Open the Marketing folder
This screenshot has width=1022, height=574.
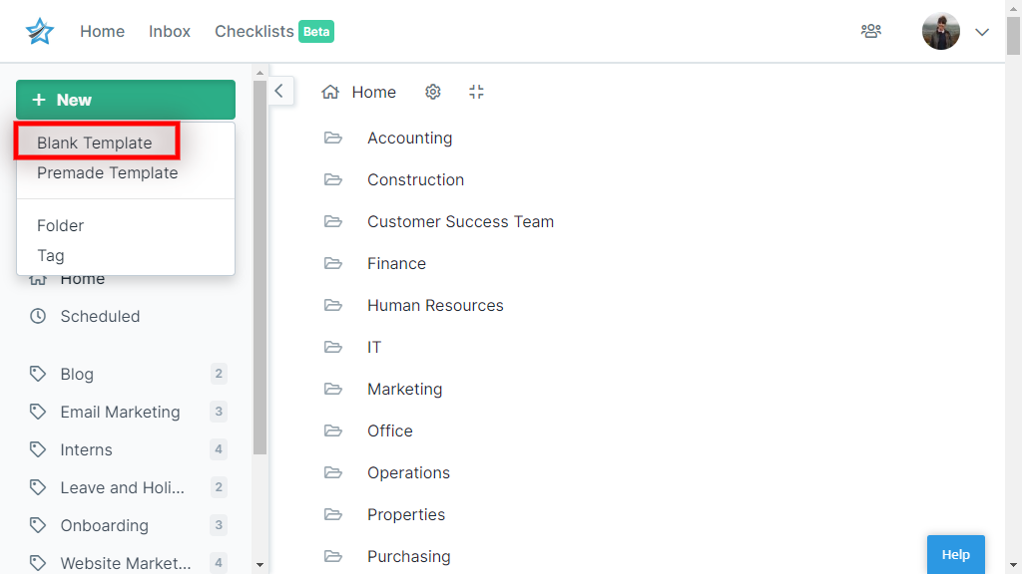[x=405, y=389]
